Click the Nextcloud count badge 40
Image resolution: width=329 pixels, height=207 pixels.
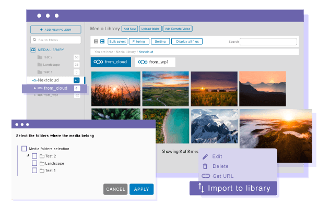point(77,80)
